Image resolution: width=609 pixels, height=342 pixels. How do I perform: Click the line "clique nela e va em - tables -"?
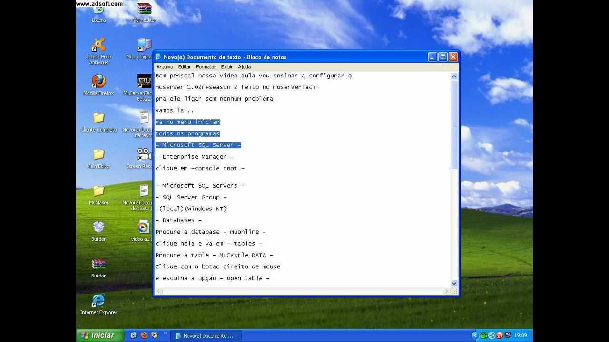coord(209,244)
